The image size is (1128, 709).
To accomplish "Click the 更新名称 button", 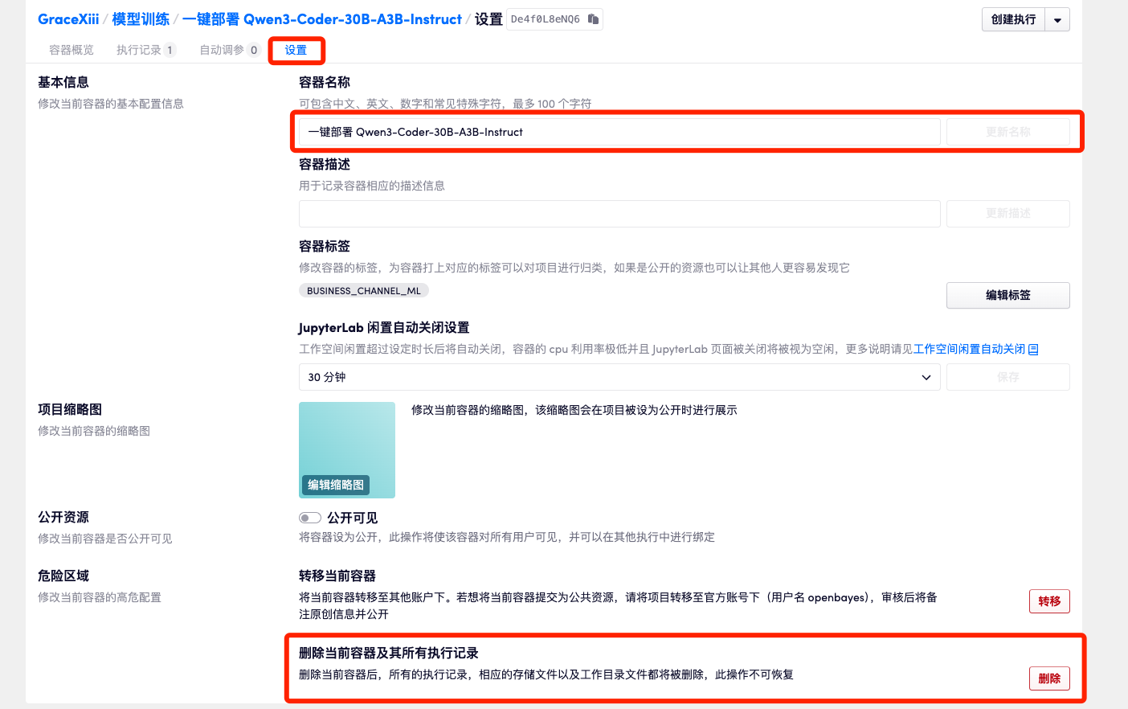I will [1007, 131].
